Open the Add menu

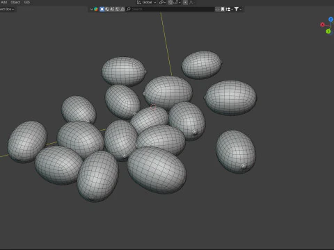(4, 2)
